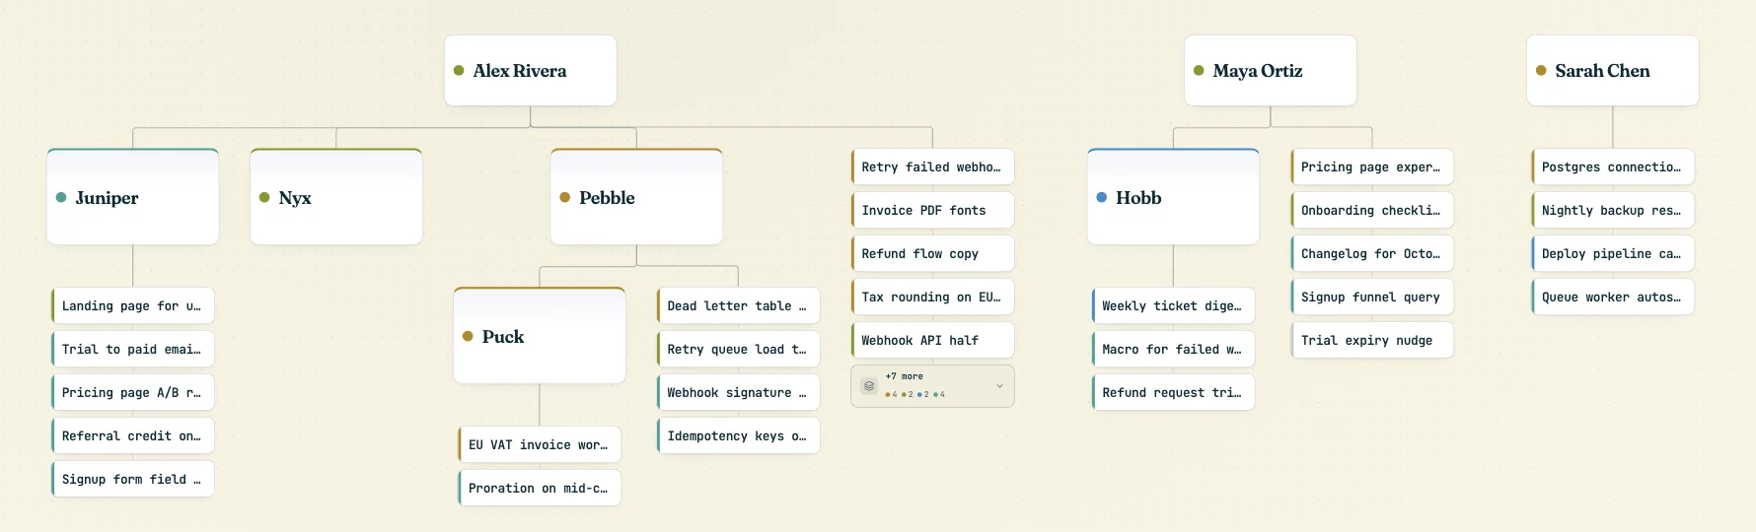Open the 'Signup funnel query' task

(1372, 297)
